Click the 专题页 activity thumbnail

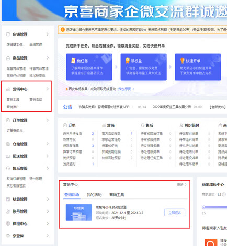tap(79, 213)
